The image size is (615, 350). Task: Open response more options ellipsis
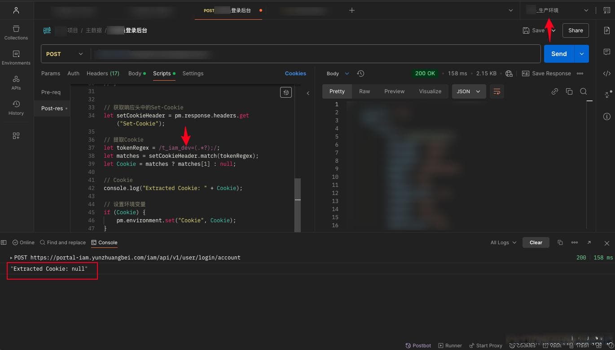pos(580,73)
